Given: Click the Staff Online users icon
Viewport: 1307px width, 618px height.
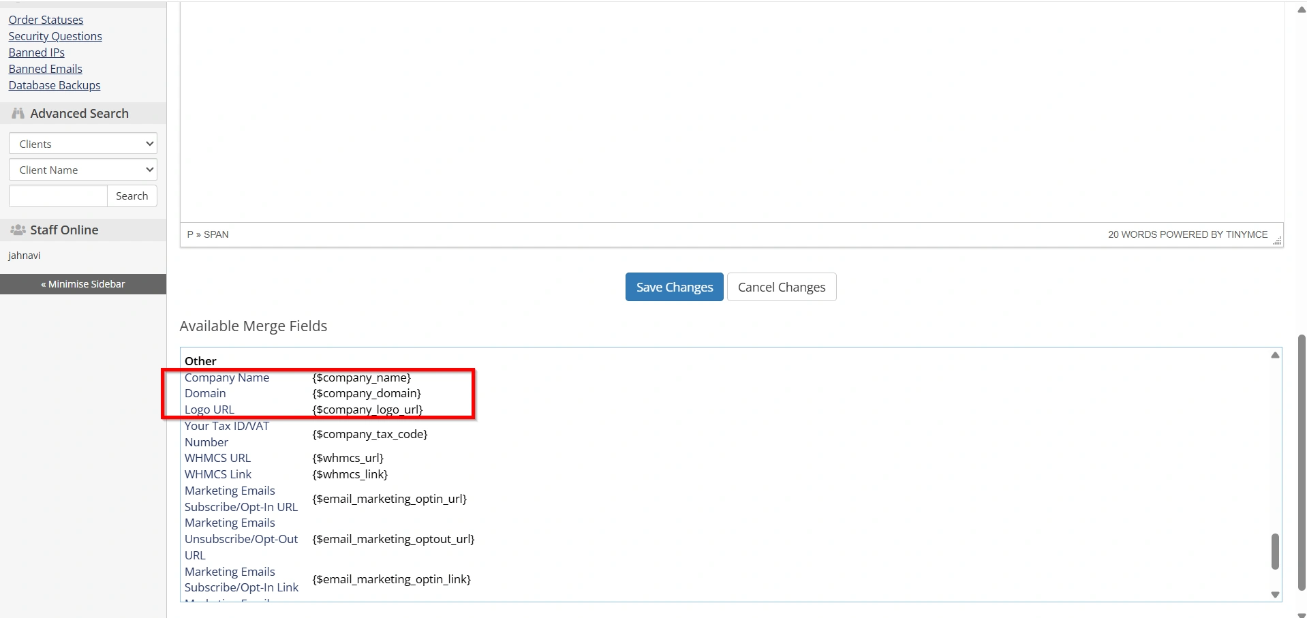Looking at the screenshot, I should 18,230.
